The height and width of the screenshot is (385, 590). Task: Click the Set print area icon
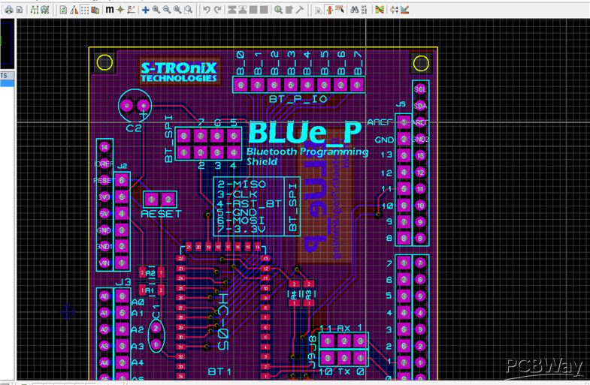point(20,10)
